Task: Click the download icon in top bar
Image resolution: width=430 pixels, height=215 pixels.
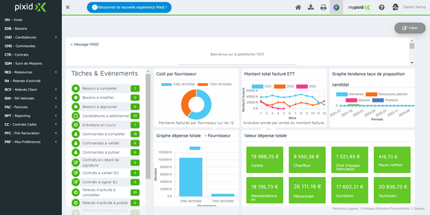Action: point(311,7)
